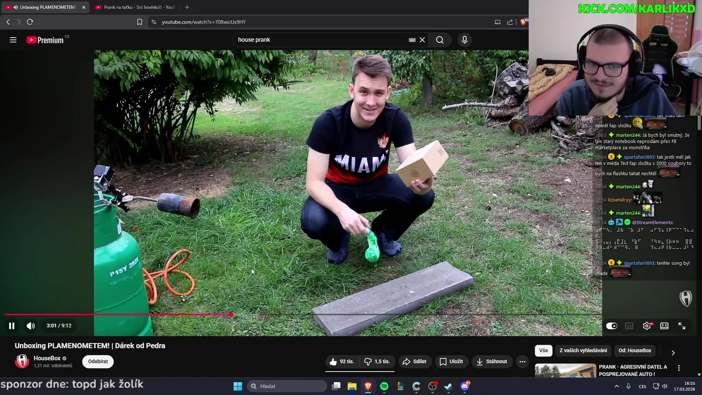Share the video via Sdílet

pyautogui.click(x=414, y=362)
